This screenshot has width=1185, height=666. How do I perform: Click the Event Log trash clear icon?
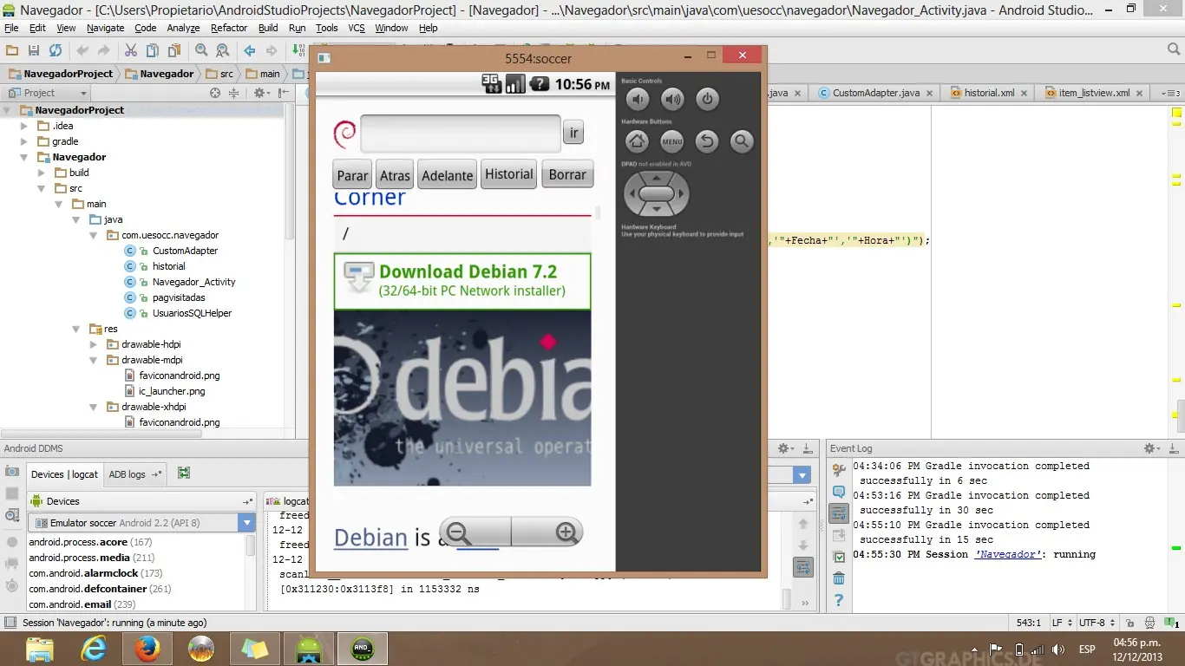839,578
